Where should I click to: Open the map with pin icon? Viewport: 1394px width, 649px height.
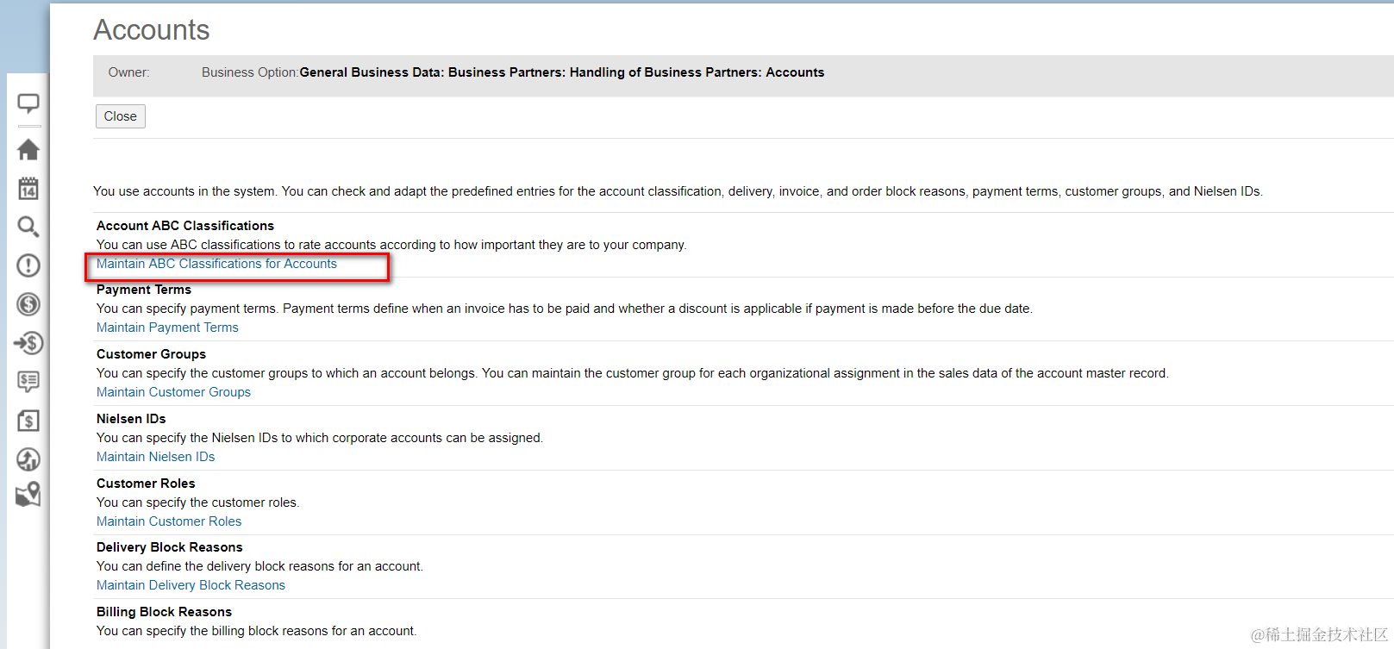[x=28, y=495]
